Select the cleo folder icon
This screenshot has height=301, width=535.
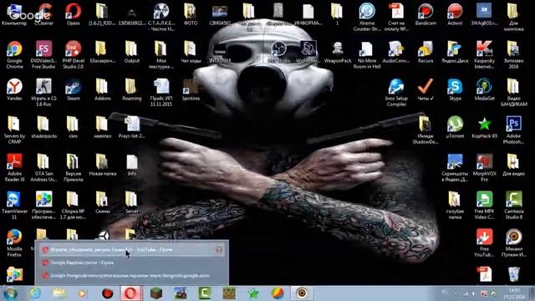coord(73,127)
